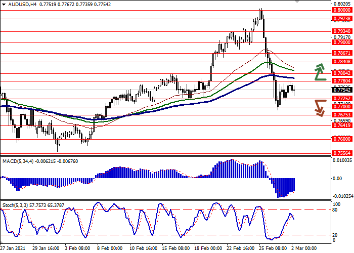Open the Stoch(5,3,3) indicator label
354x253 pixels.
[15, 205]
